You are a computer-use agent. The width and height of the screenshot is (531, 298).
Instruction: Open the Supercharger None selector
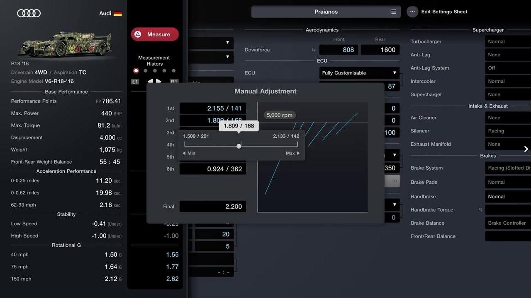click(x=508, y=94)
